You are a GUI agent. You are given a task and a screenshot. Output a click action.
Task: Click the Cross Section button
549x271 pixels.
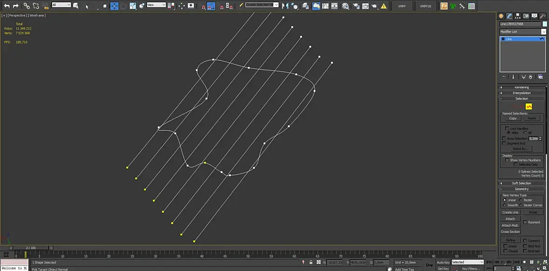click(x=510, y=232)
